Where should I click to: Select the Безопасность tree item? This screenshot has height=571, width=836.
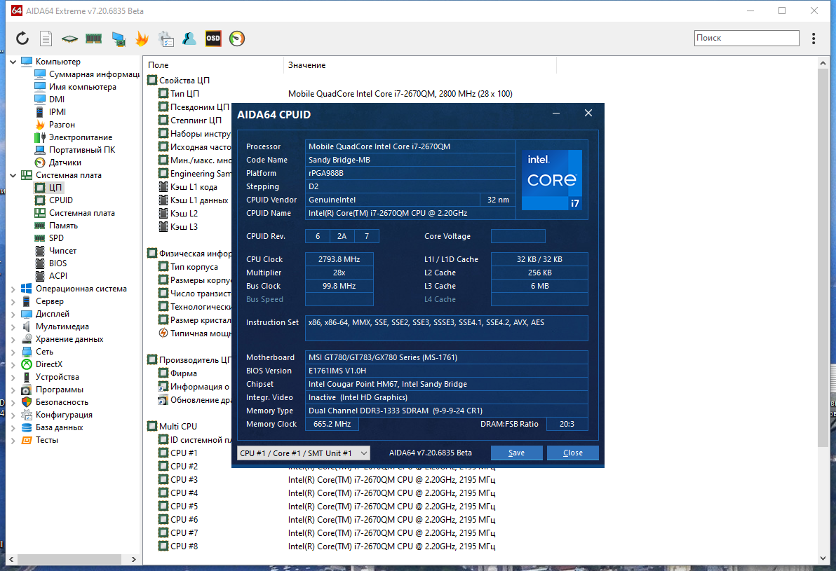tap(55, 402)
